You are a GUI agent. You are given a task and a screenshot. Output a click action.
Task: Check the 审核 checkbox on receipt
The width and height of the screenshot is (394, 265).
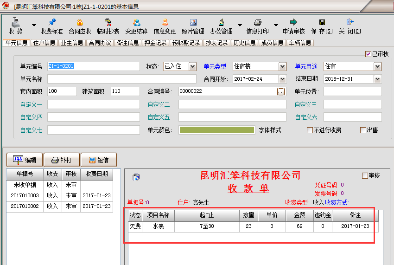click(x=365, y=175)
